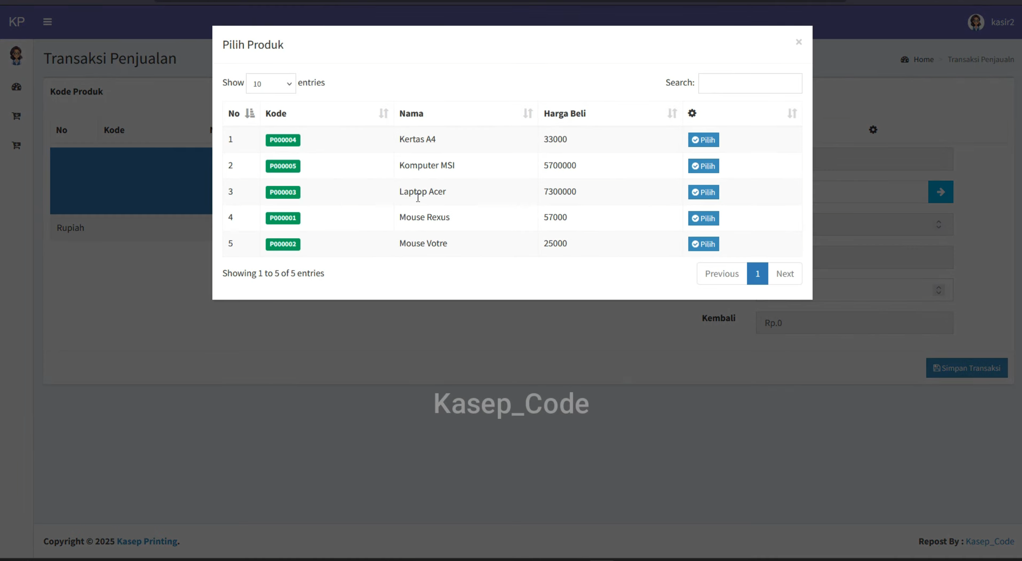
Task: Click the KP logo in navbar
Action: [x=17, y=22]
